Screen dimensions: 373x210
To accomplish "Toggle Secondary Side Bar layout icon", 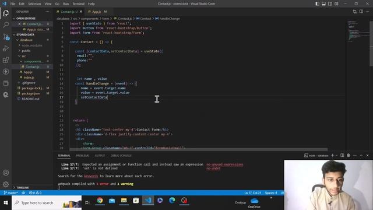I will tap(330, 3).
